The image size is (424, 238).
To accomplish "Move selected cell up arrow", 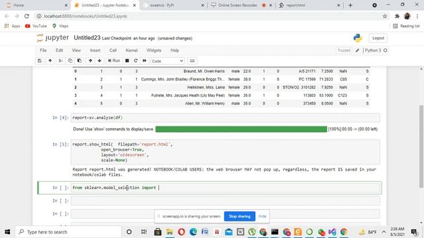I will coord(90,61).
